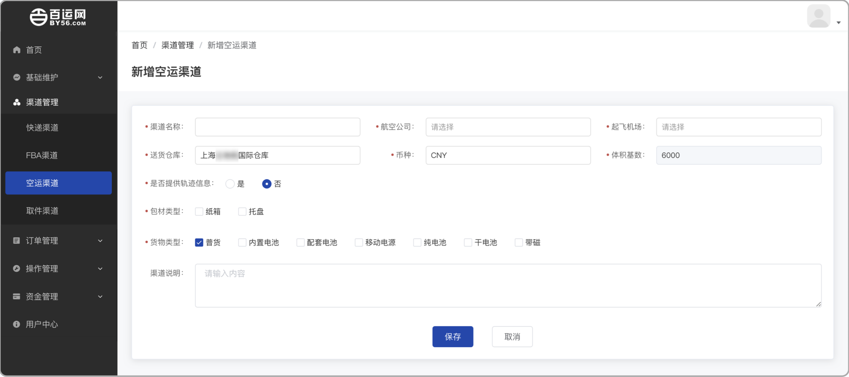Select the 基础维护 shield icon
The height and width of the screenshot is (377, 849).
(16, 77)
